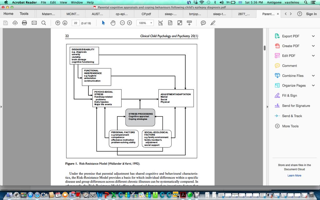Close the Parent... document tab
The image size is (320, 200).
278,14
